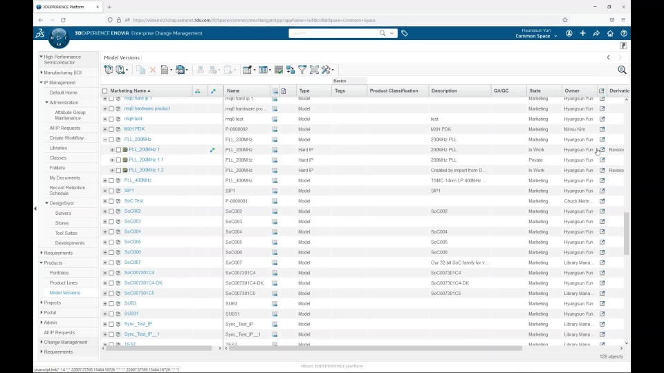Open the help question mark icon
Screen dimensions: 664x373
pyautogui.click(x=624, y=33)
